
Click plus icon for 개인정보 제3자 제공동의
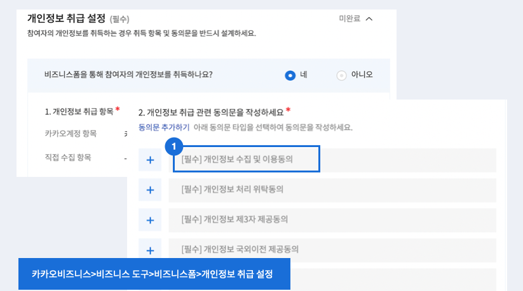pos(150,220)
